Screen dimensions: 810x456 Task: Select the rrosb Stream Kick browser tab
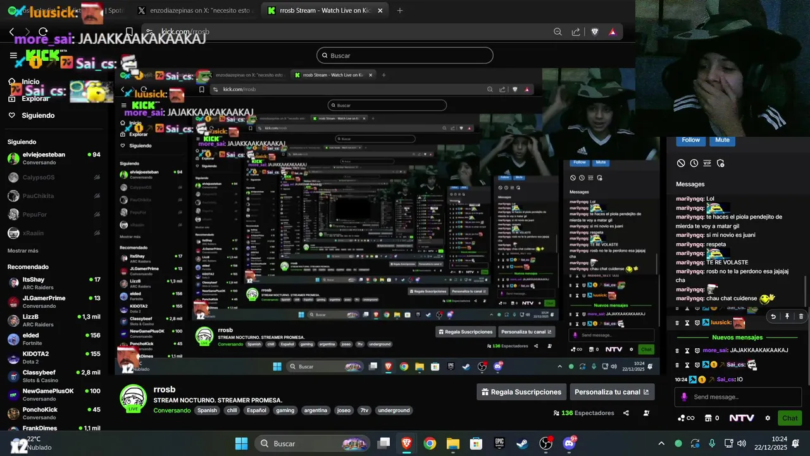coord(325,11)
